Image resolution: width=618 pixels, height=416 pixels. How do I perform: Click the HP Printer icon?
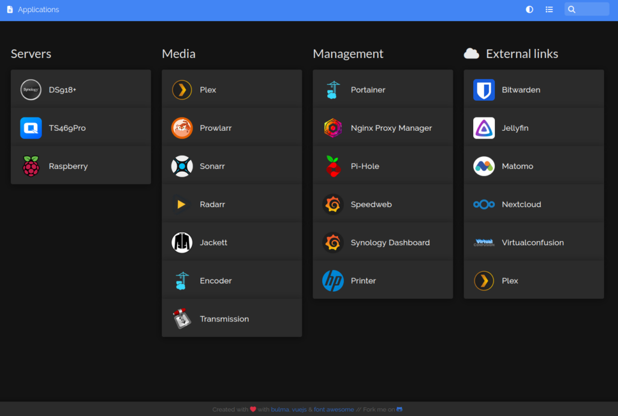333,280
